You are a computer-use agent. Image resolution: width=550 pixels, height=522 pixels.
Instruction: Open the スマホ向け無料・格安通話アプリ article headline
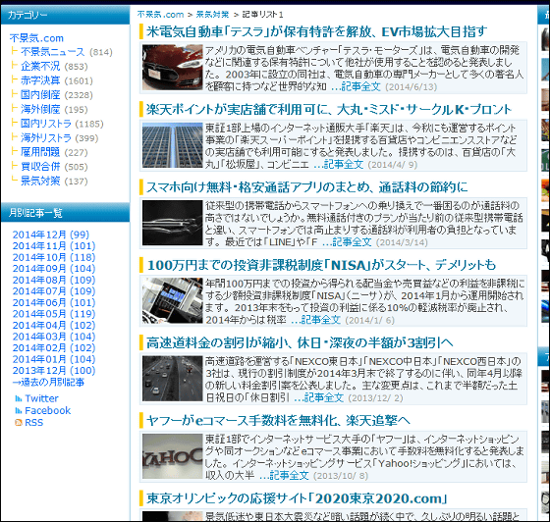(306, 187)
